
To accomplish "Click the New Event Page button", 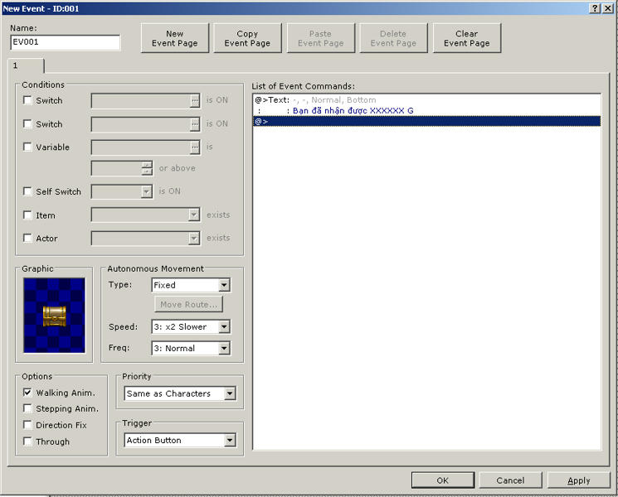I will [174, 38].
